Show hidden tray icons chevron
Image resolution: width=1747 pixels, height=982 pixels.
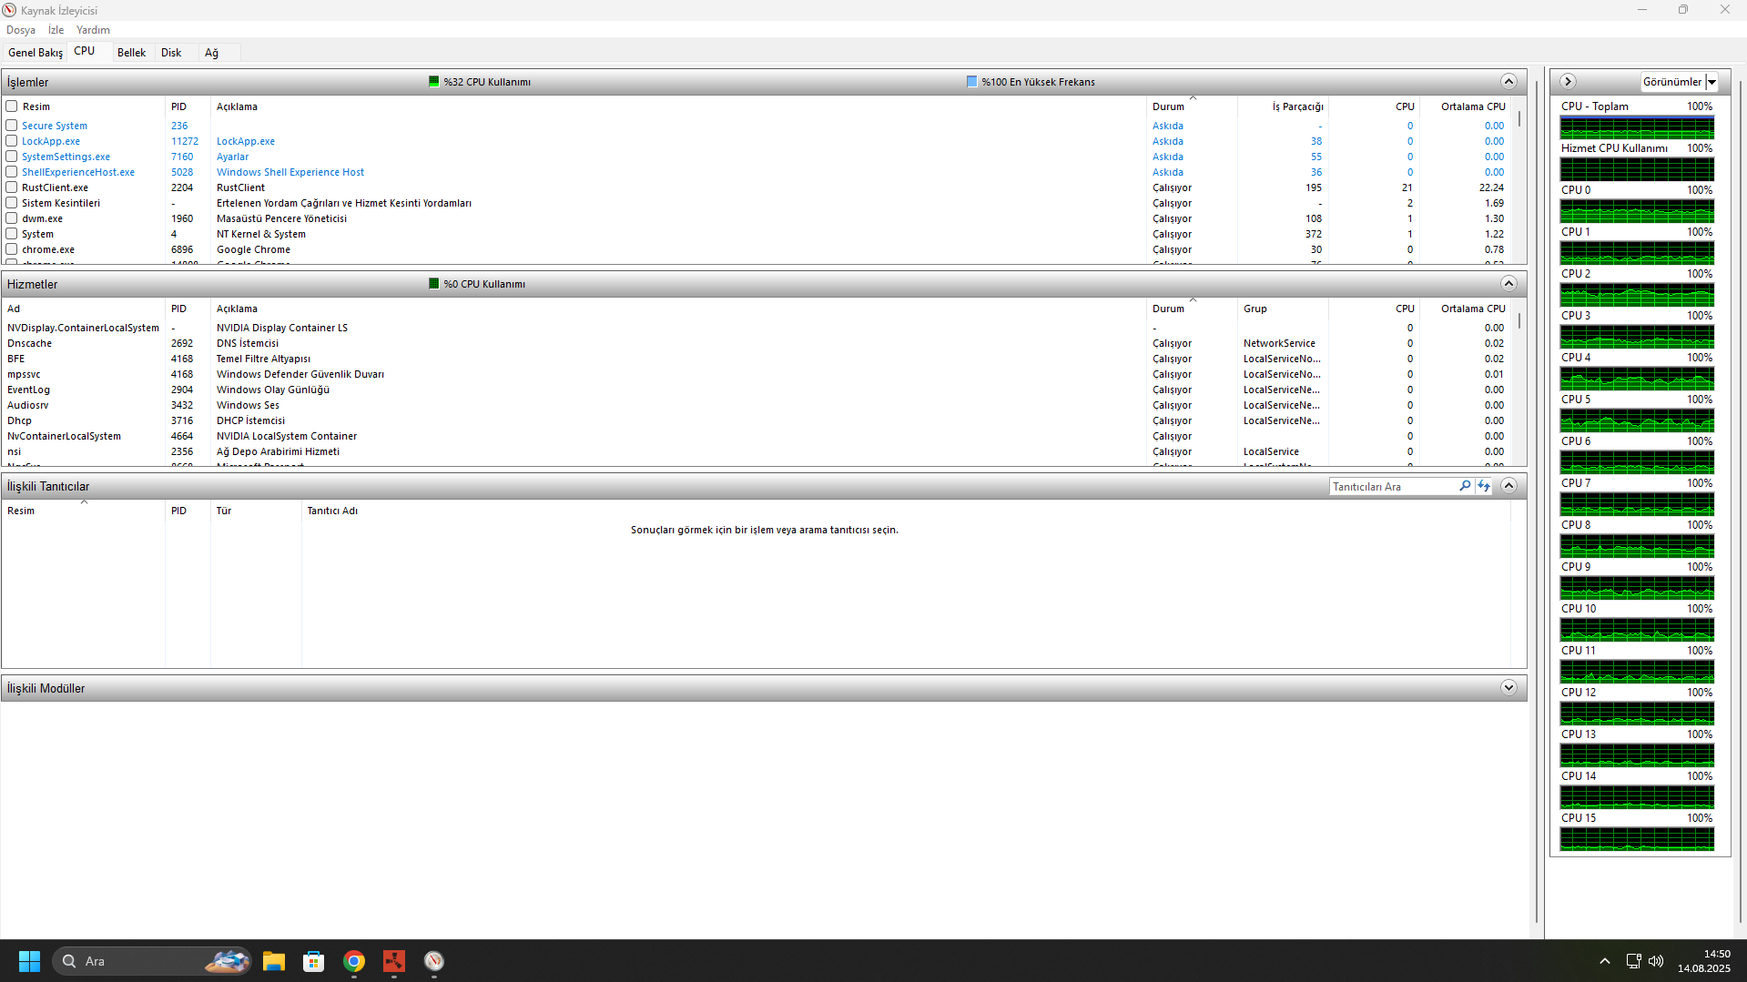click(x=1605, y=961)
